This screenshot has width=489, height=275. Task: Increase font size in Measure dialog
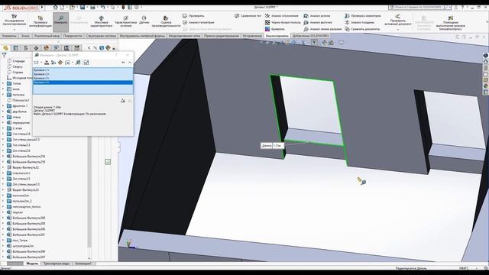[123, 101]
